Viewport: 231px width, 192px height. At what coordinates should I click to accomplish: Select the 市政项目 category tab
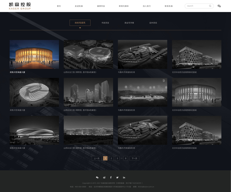(x=105, y=23)
